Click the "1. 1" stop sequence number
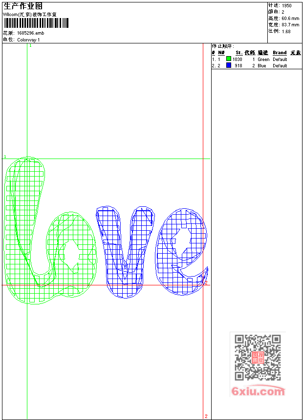 [x=216, y=59]
